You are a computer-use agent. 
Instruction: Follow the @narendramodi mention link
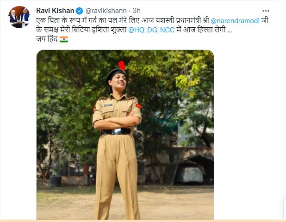point(235,21)
